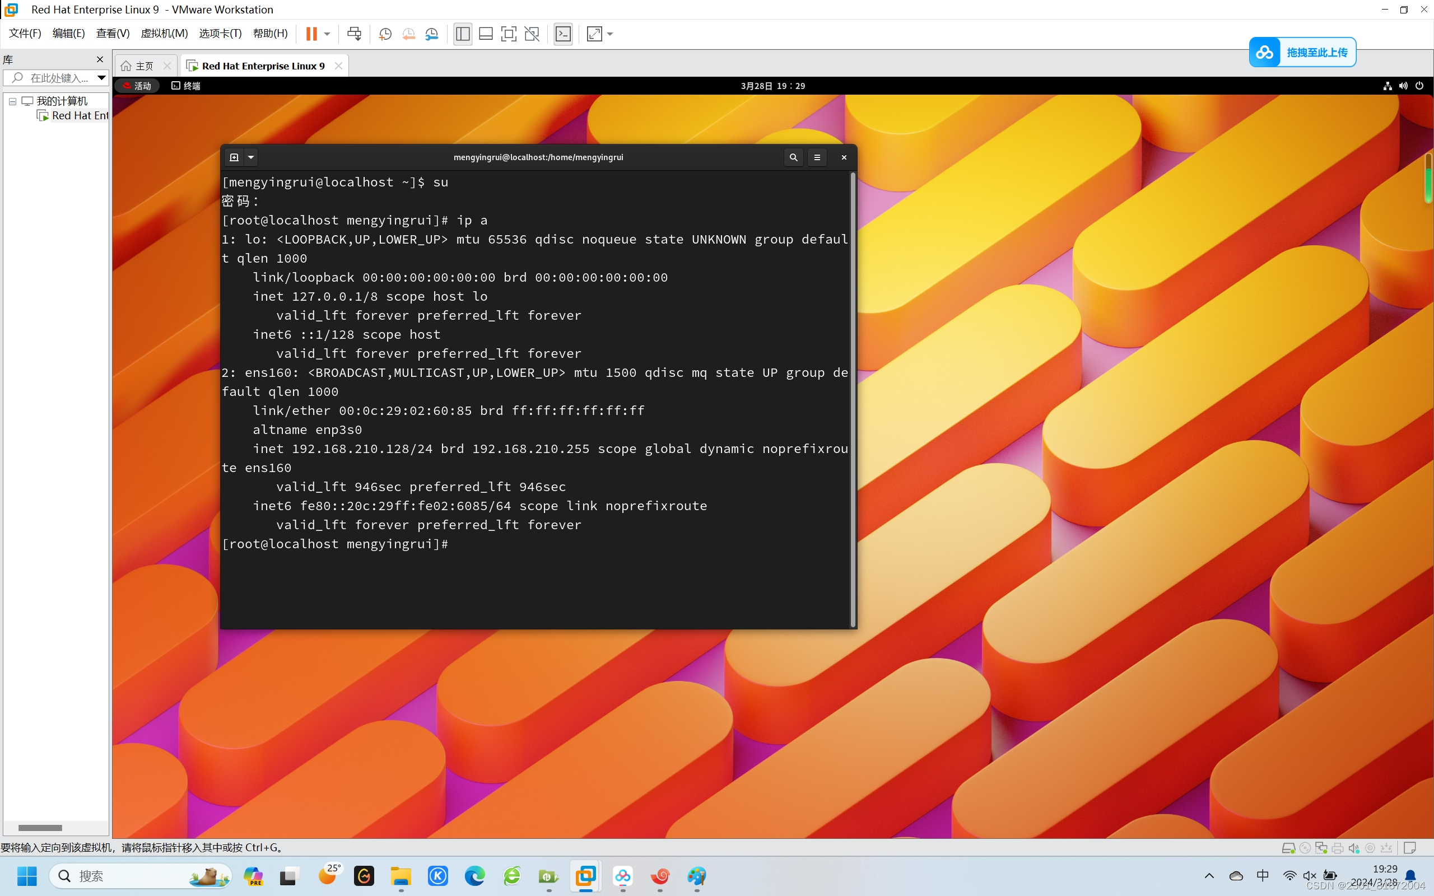Switch to the 主页 tab
Screen dimensions: 1434x896
tap(145, 66)
